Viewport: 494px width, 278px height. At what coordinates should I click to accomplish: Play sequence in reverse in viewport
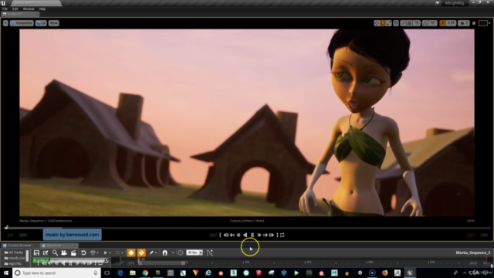(245, 235)
